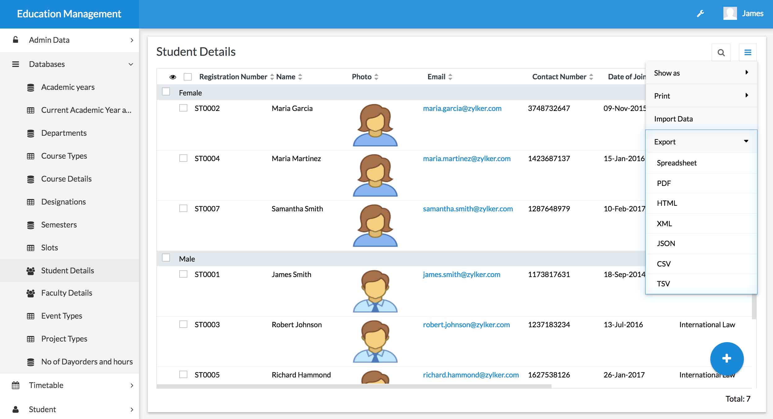Viewport: 773px width, 419px height.
Task: Select the ST0002 Maria Garcia row checkbox
Action: coord(183,108)
